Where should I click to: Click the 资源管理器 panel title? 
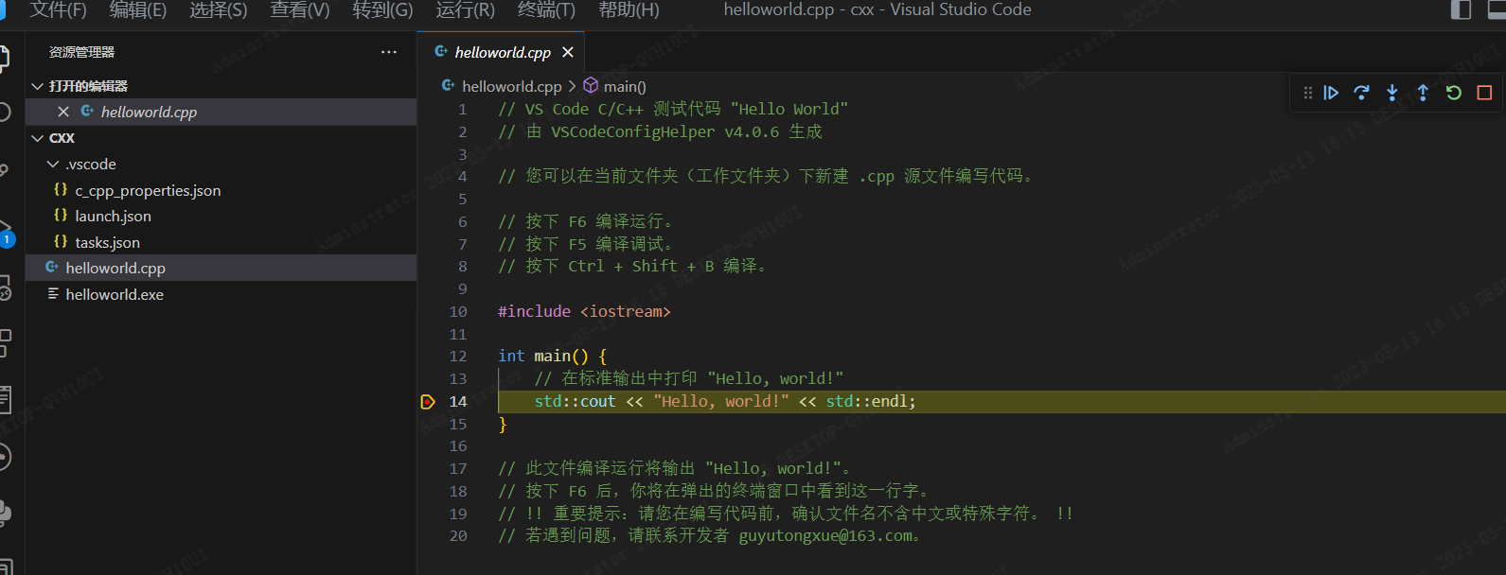click(81, 52)
